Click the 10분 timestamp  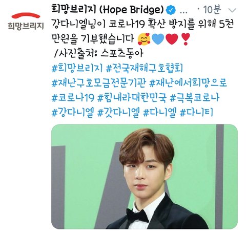[212, 10]
